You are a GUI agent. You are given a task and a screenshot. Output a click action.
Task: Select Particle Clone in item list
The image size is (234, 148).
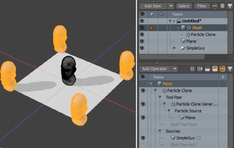click(x=203, y=35)
